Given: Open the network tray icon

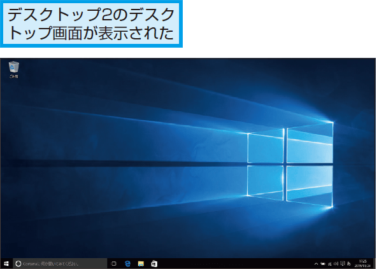Looking at the screenshot, I should [330, 264].
